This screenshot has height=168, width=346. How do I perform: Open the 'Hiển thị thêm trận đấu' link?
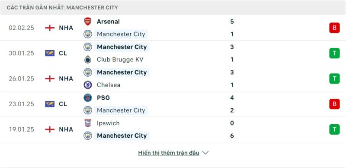tap(169, 153)
